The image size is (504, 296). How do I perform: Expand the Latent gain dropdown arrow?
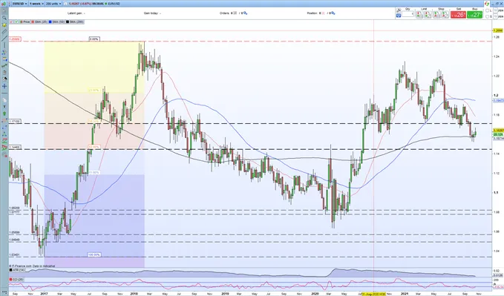(x=84, y=13)
